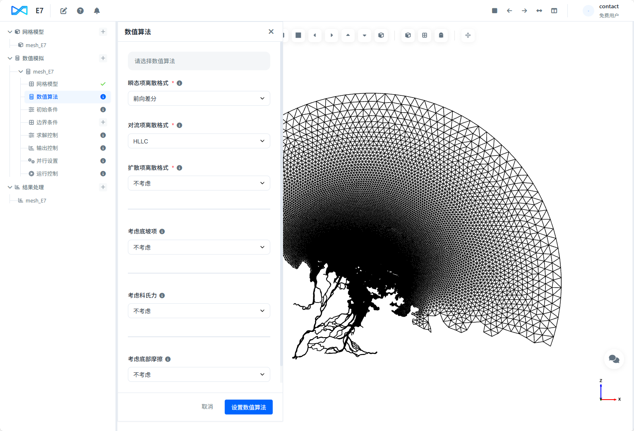Open the 考虑科氏力 dropdown
The image size is (634, 431).
point(199,311)
